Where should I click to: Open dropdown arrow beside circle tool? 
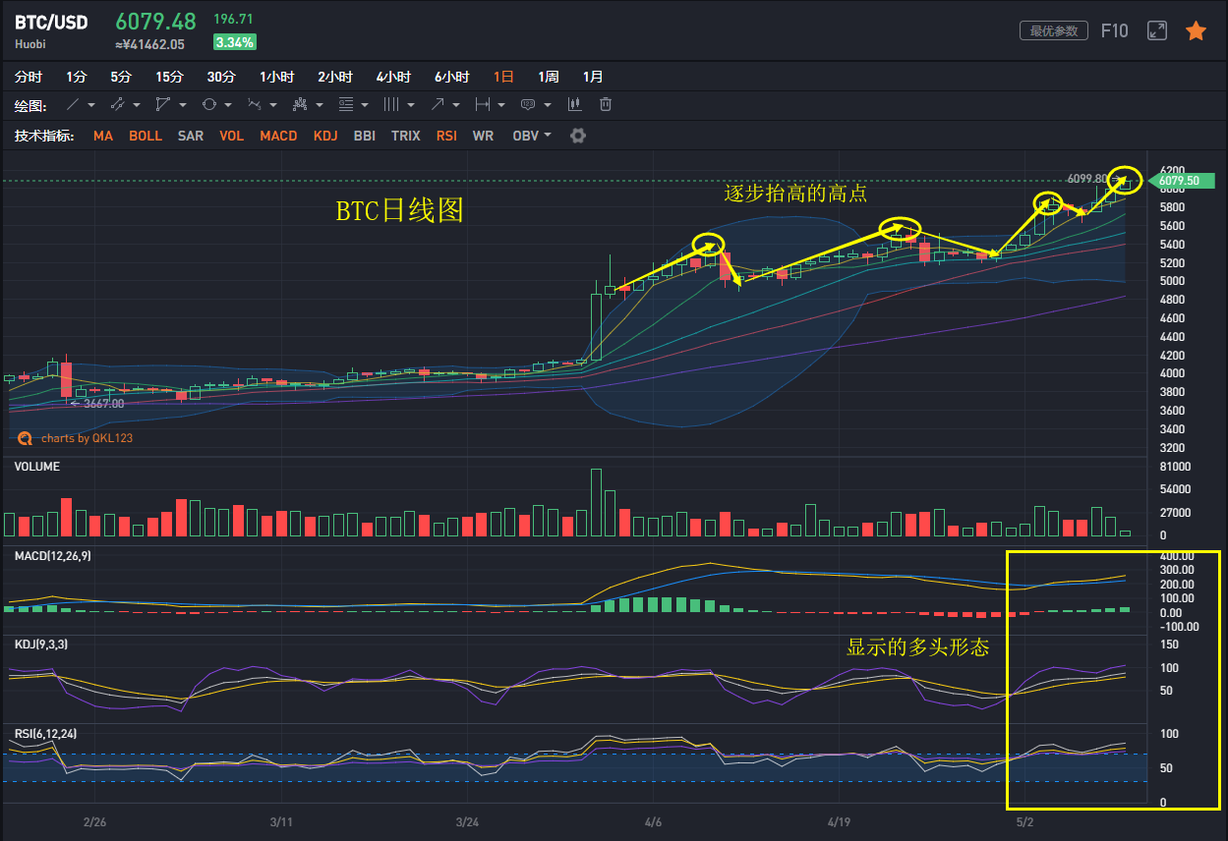pos(228,105)
